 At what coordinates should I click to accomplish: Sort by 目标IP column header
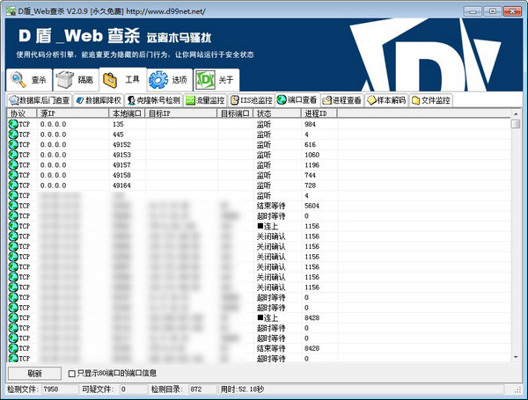pos(181,113)
